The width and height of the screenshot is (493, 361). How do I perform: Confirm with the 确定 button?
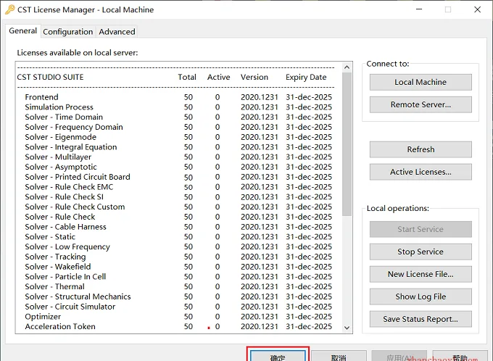(278, 355)
